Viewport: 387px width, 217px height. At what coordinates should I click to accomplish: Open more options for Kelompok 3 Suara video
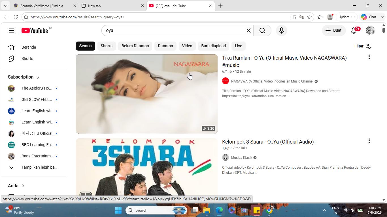tap(369, 141)
